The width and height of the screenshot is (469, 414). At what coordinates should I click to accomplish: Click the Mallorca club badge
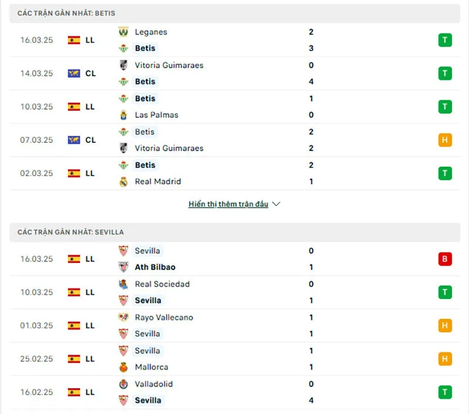click(123, 367)
